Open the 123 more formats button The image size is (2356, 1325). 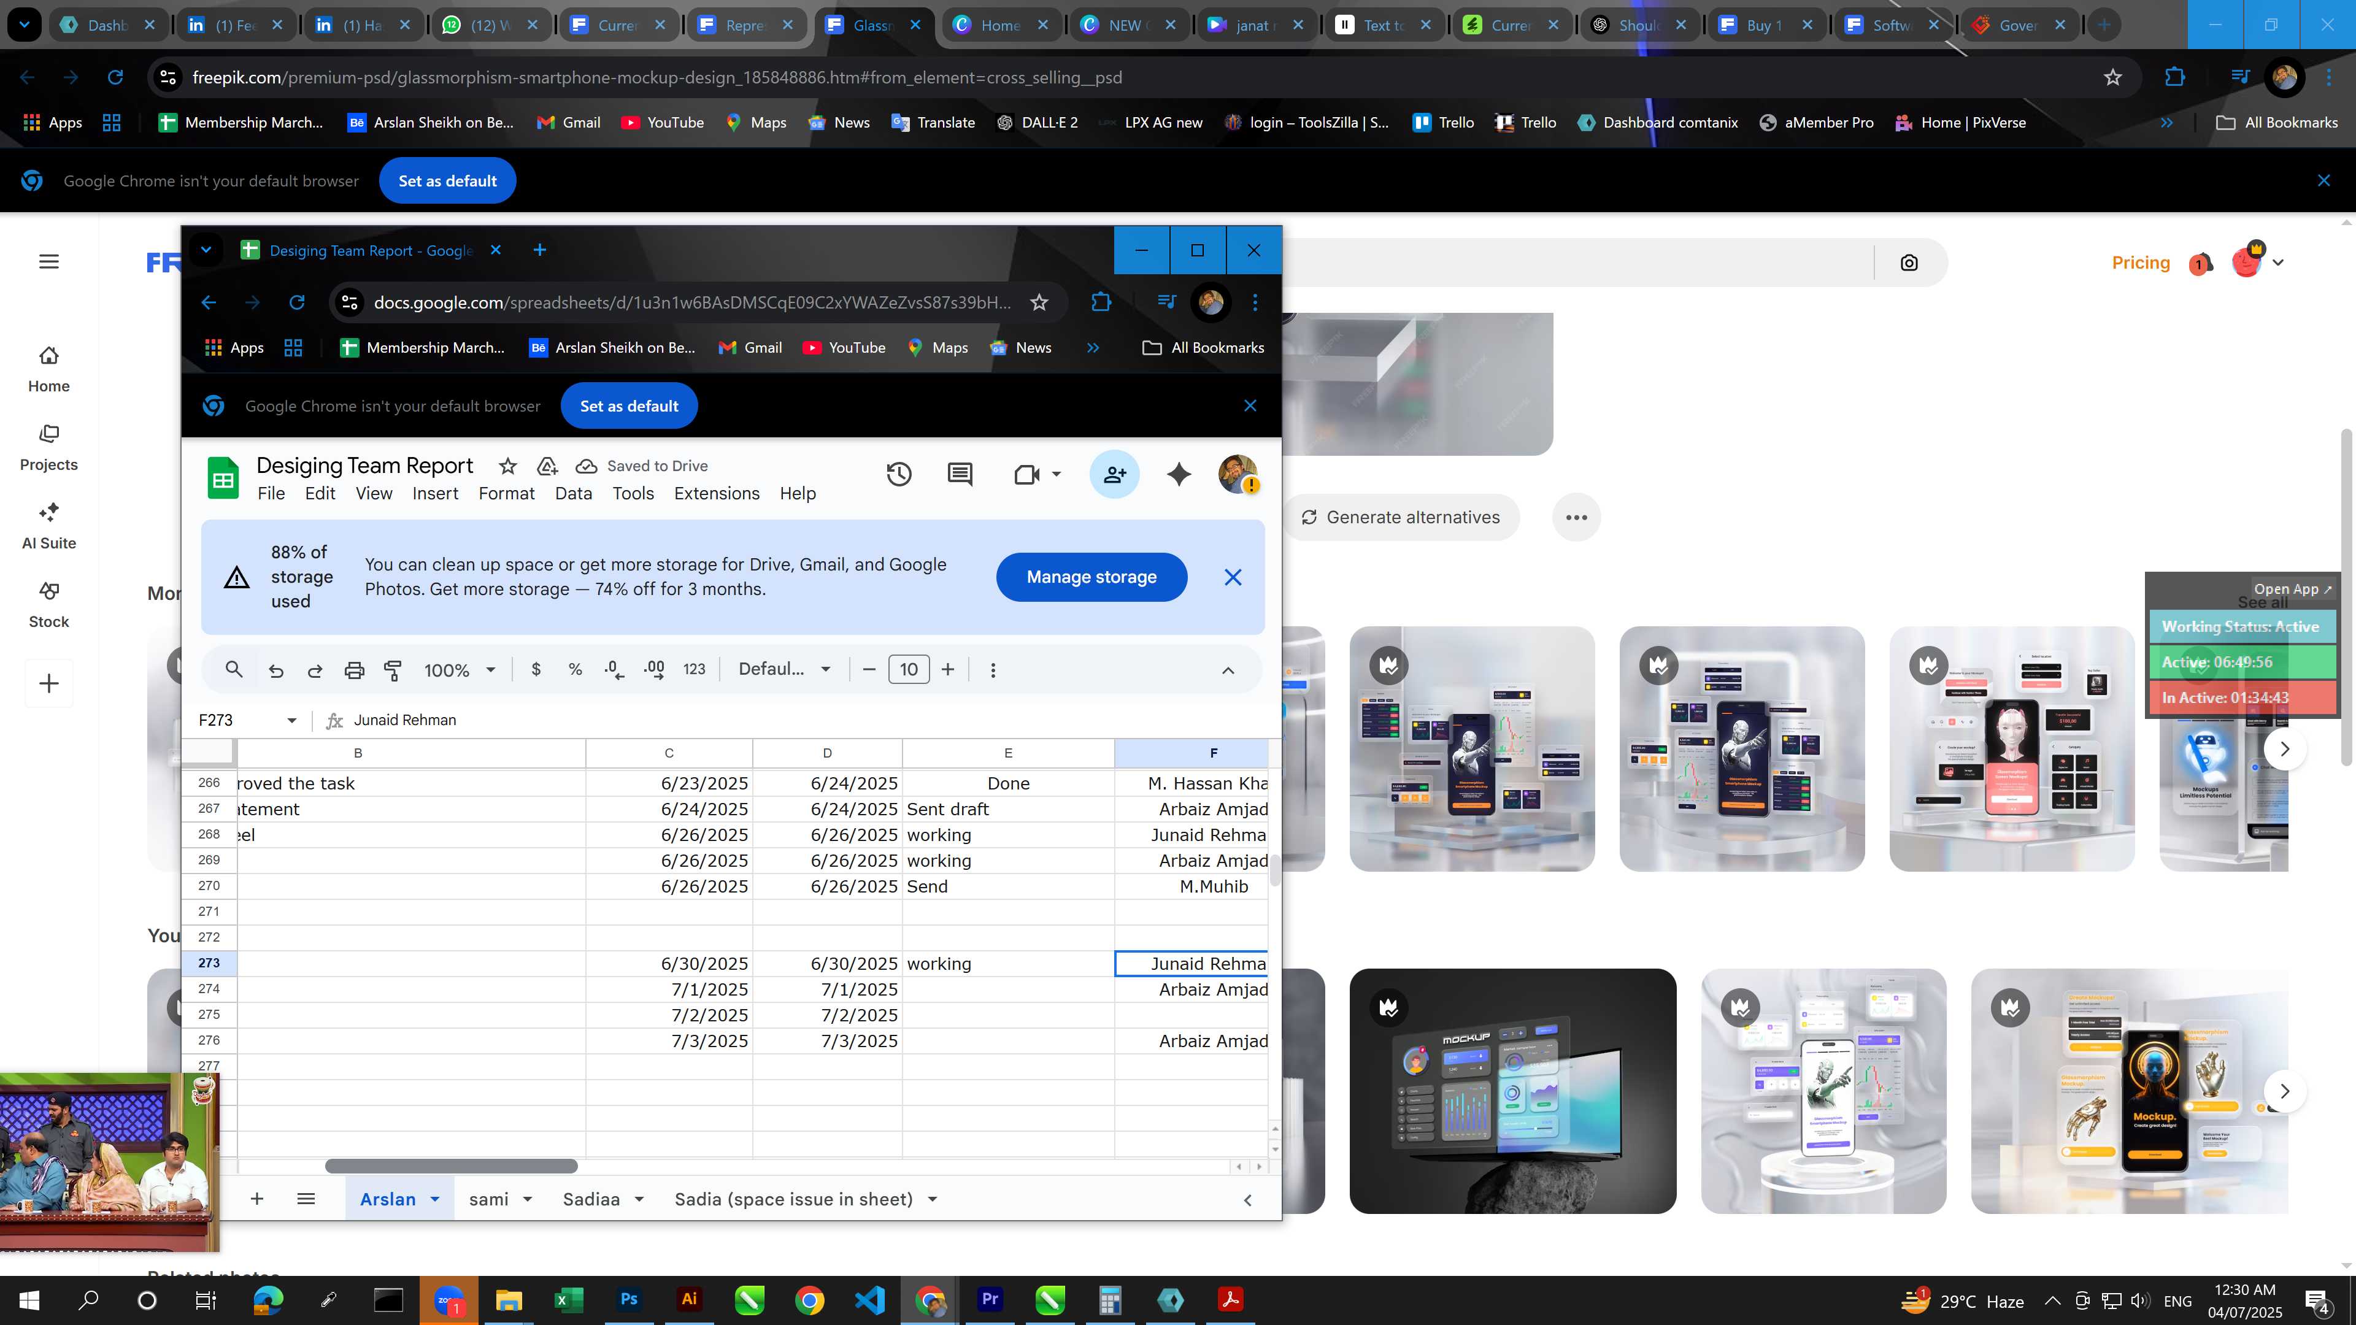pyautogui.click(x=694, y=669)
